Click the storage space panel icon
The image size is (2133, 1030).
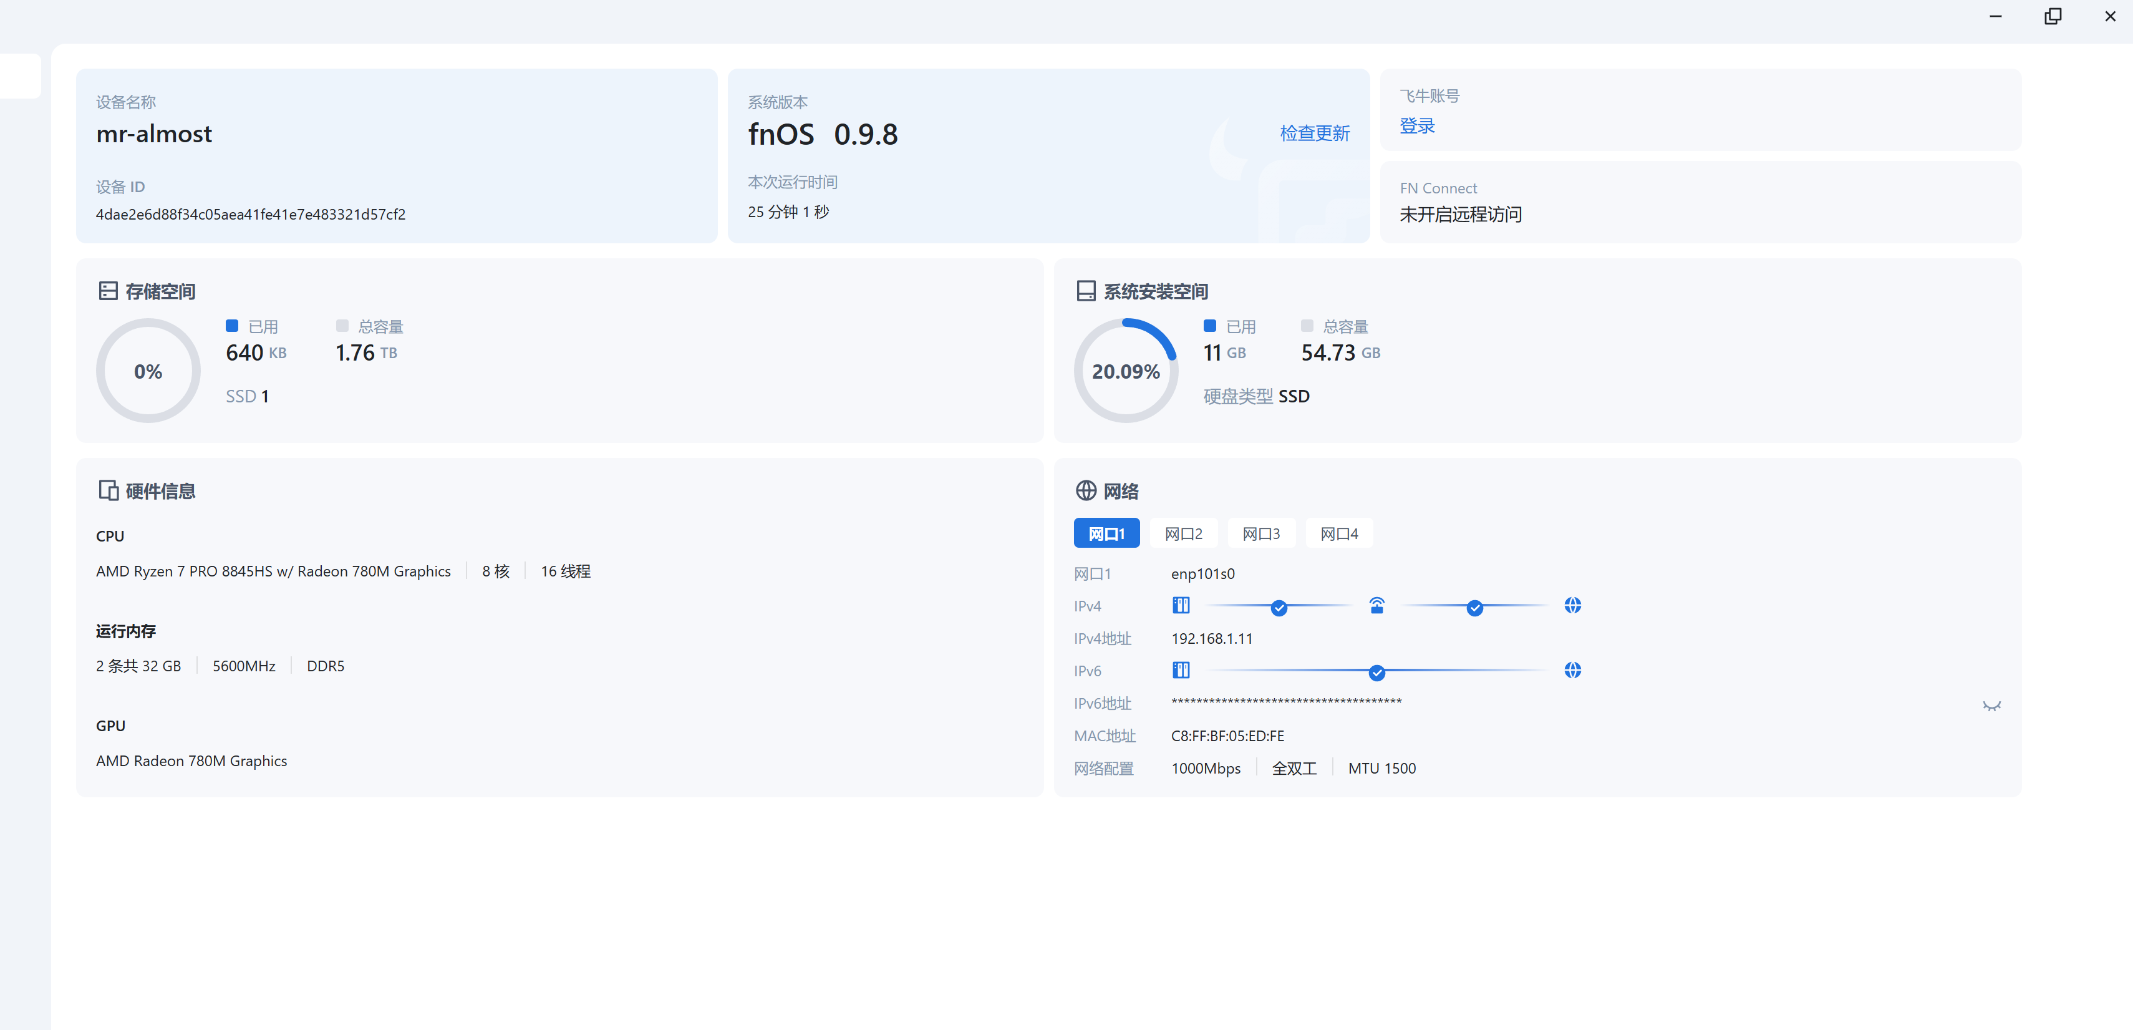(108, 291)
